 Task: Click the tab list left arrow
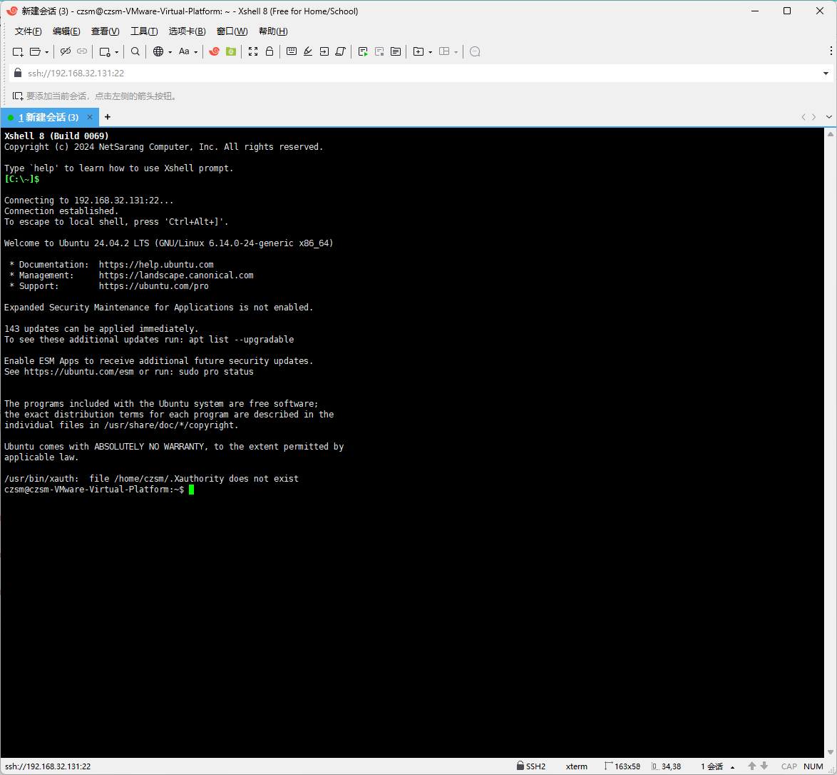click(x=803, y=117)
